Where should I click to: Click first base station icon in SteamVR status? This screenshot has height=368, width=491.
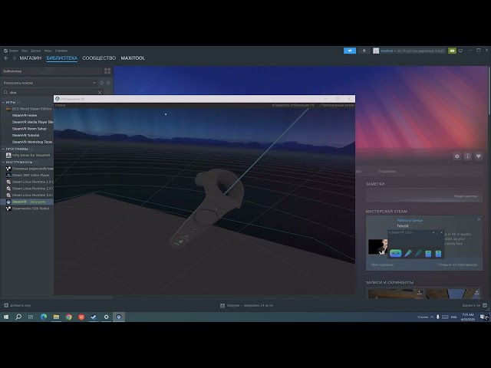pos(428,254)
